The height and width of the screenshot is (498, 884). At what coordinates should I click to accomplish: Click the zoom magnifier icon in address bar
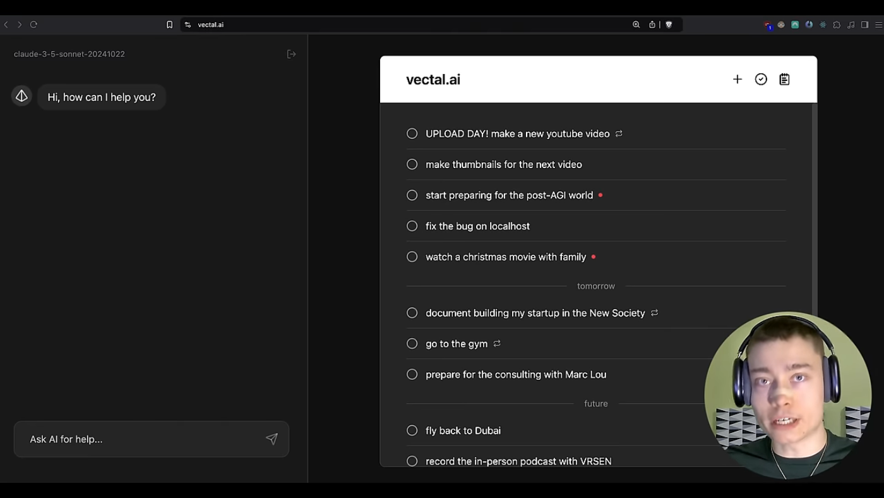point(636,25)
